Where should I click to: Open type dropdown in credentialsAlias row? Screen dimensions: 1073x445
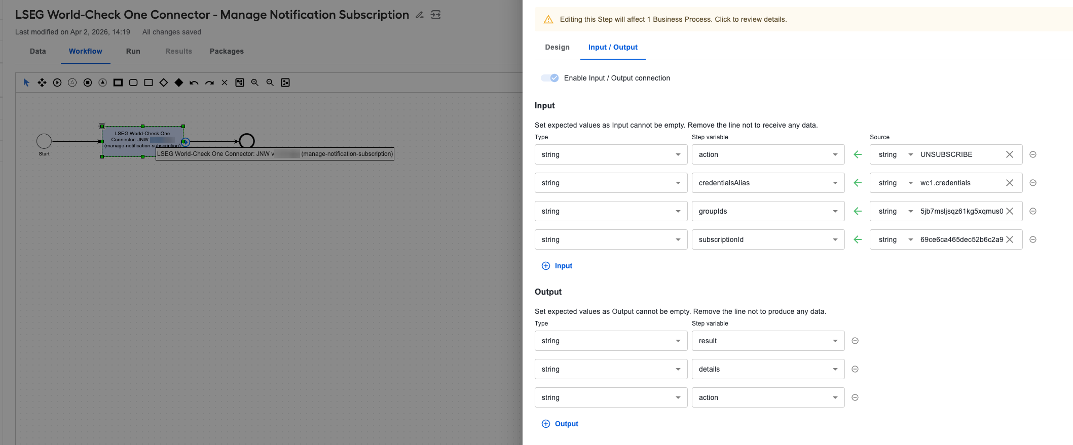tap(611, 183)
